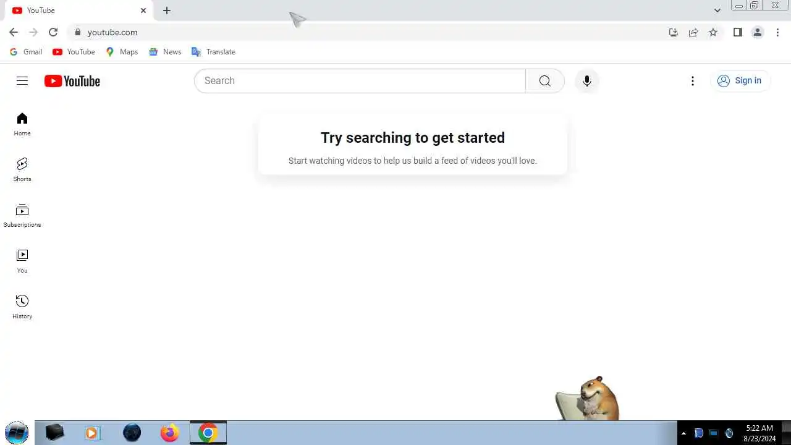Viewport: 791px width, 445px height.
Task: Close the YouTube tab
Action: coord(143,11)
